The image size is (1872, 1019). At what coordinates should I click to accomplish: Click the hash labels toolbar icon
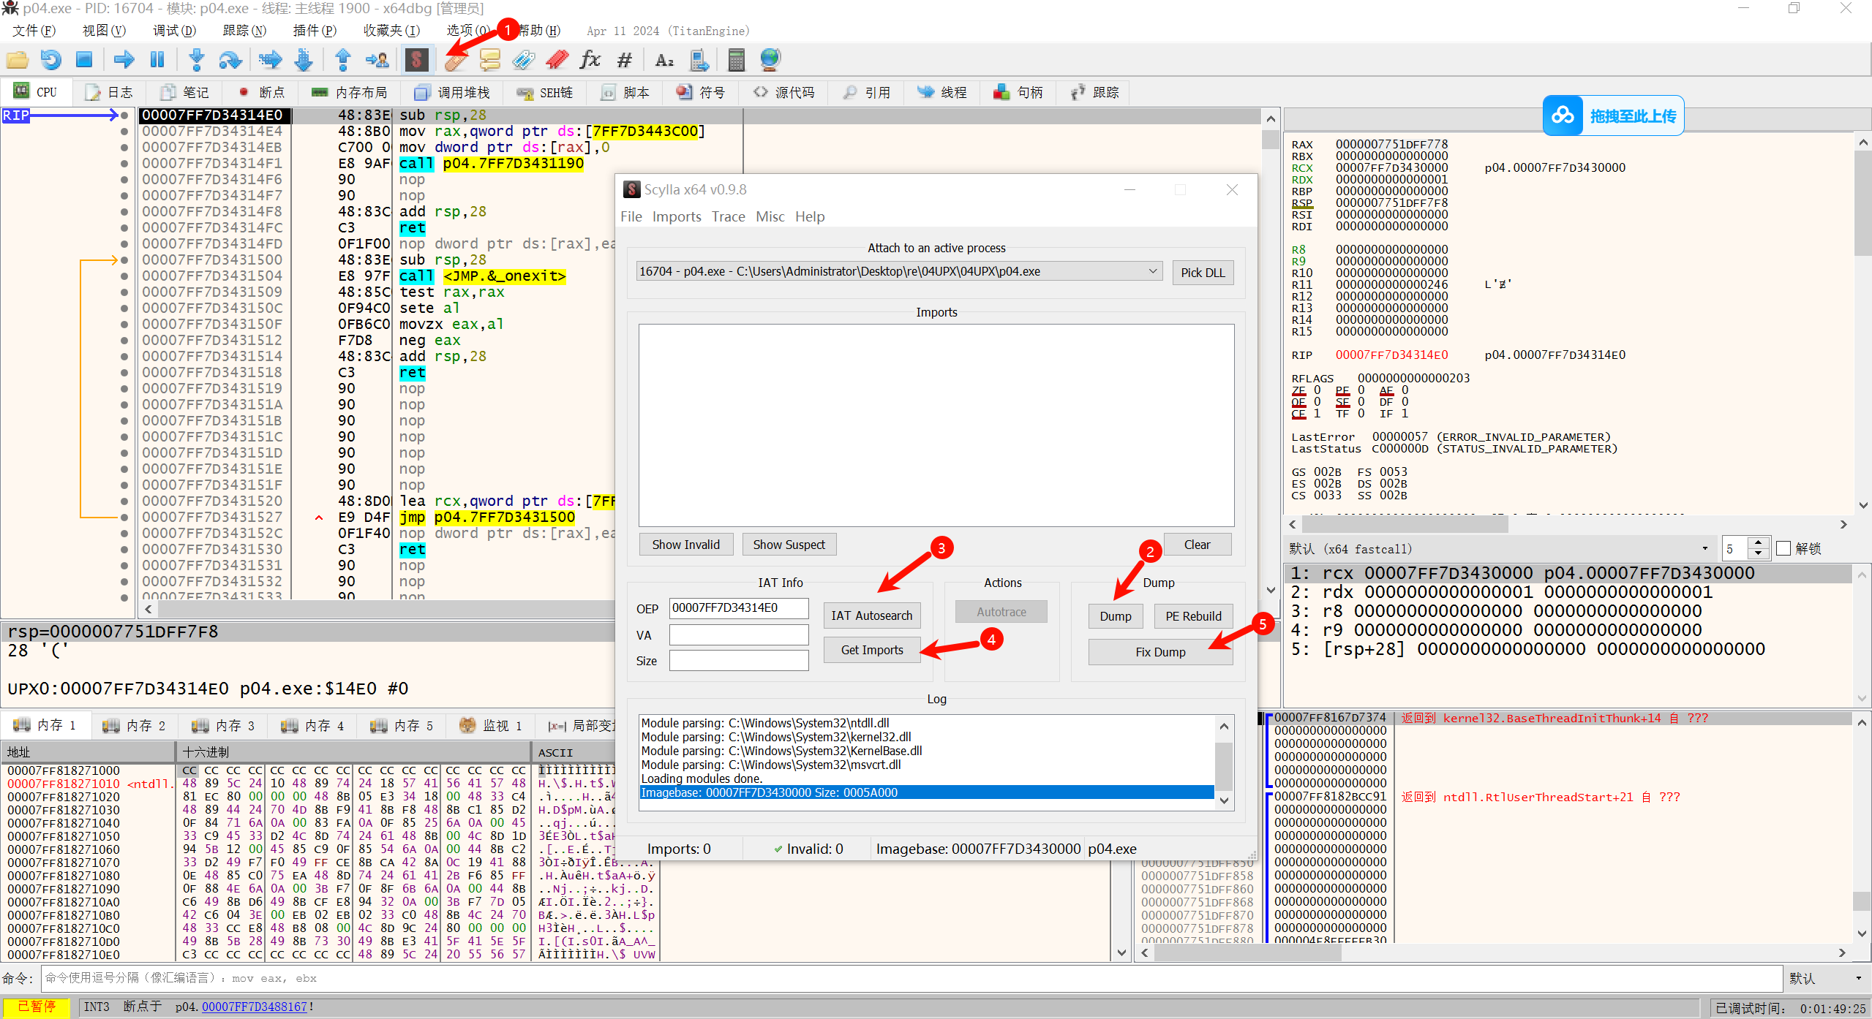624,60
